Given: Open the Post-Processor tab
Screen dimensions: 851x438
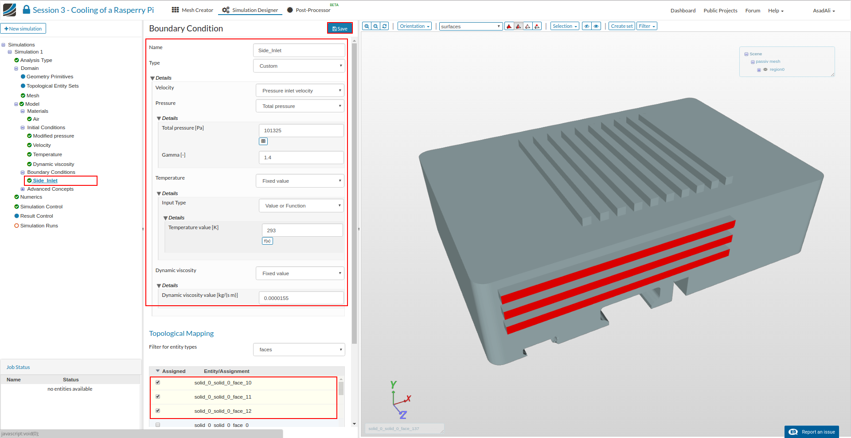Looking at the screenshot, I should pos(308,10).
